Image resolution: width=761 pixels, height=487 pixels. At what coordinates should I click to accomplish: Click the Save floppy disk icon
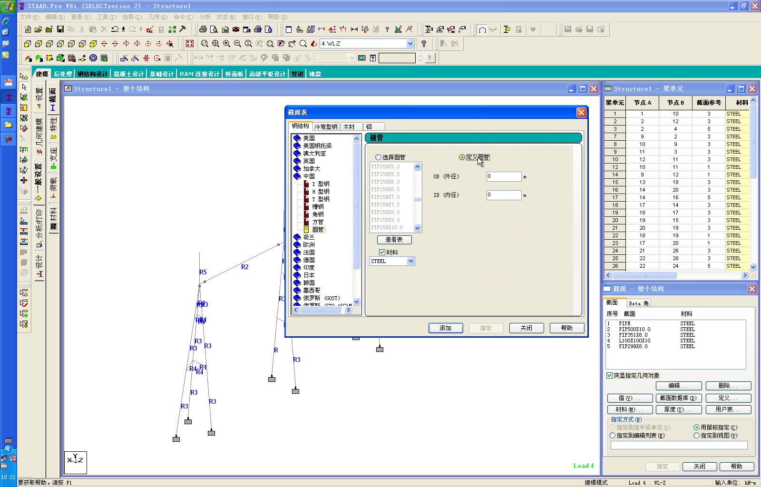pyautogui.click(x=60, y=29)
